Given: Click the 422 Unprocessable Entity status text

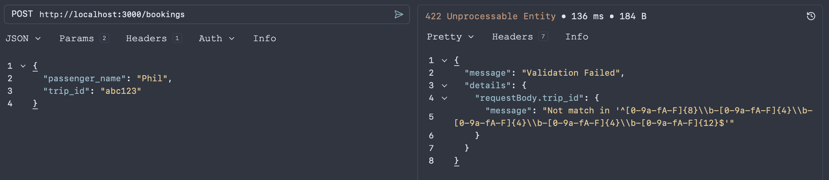Looking at the screenshot, I should pyautogui.click(x=491, y=16).
